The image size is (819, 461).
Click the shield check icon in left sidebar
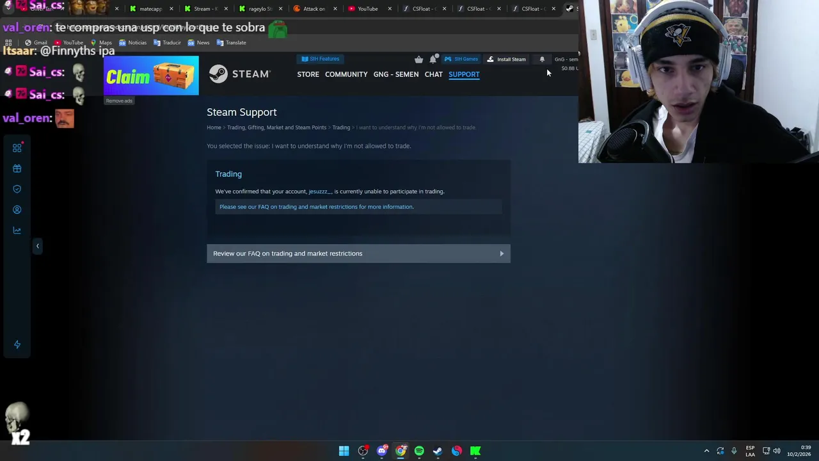click(x=17, y=189)
